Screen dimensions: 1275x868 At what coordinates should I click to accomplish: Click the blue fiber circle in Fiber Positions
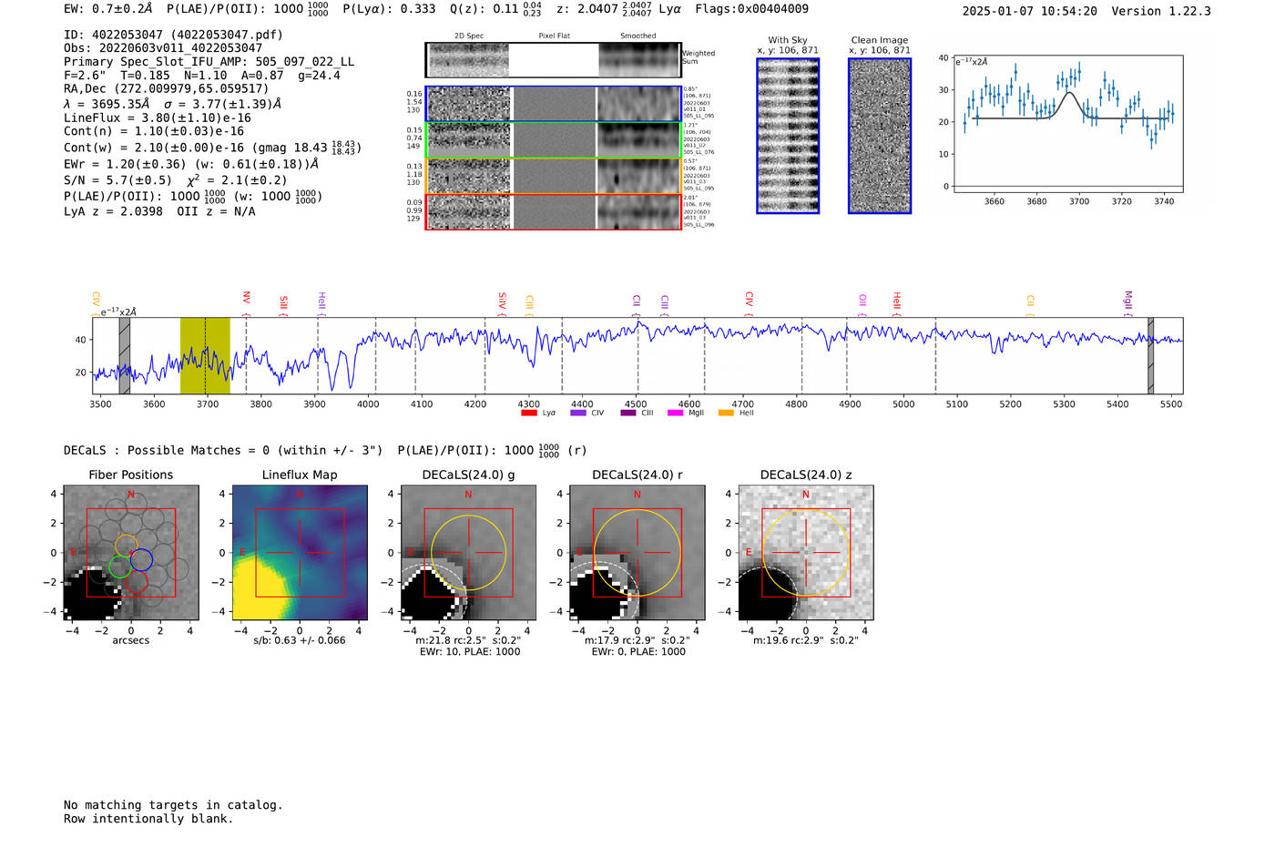(x=140, y=560)
